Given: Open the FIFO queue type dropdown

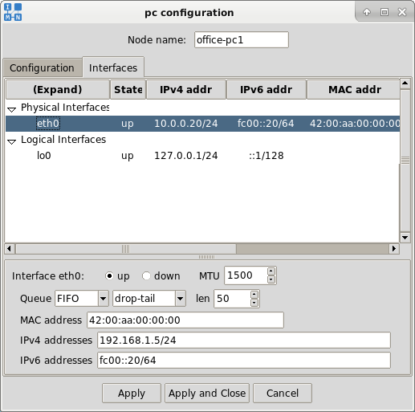Looking at the screenshot, I should point(104,298).
